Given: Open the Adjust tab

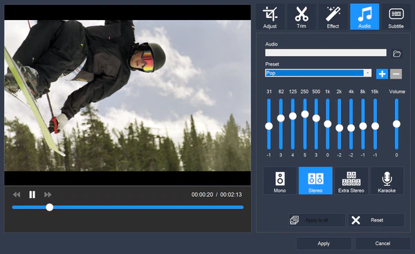Looking at the screenshot, I should point(270,17).
